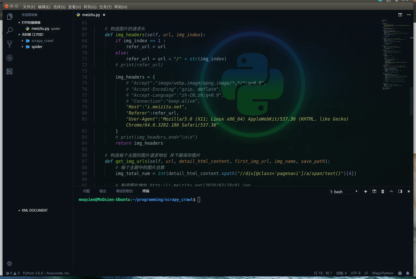Open the Extensions view in activity bar
Viewport: 416px width, 279px height.
[x=10, y=72]
